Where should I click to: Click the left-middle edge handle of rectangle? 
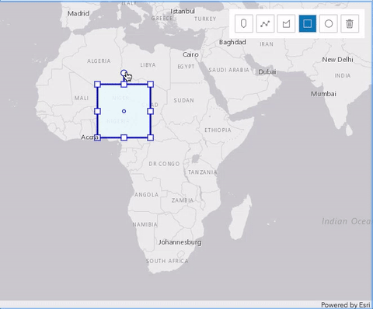(97, 111)
